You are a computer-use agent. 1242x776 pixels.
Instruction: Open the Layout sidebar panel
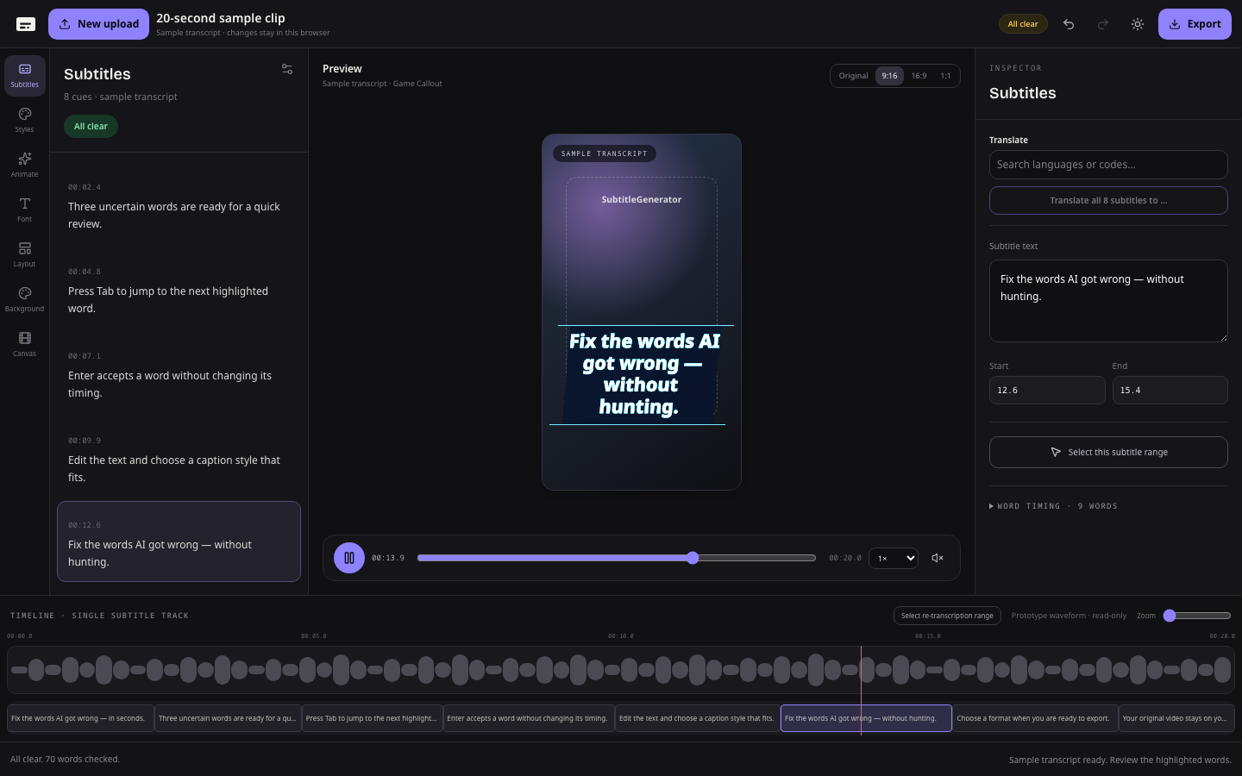tap(24, 255)
